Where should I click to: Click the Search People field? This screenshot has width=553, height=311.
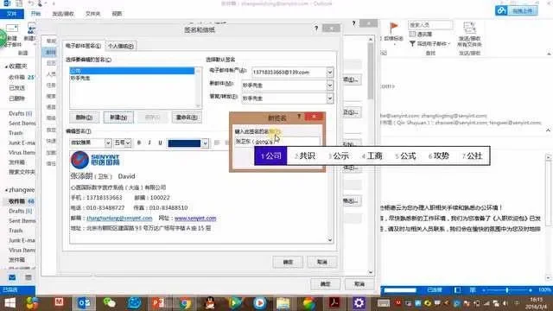tap(430, 25)
